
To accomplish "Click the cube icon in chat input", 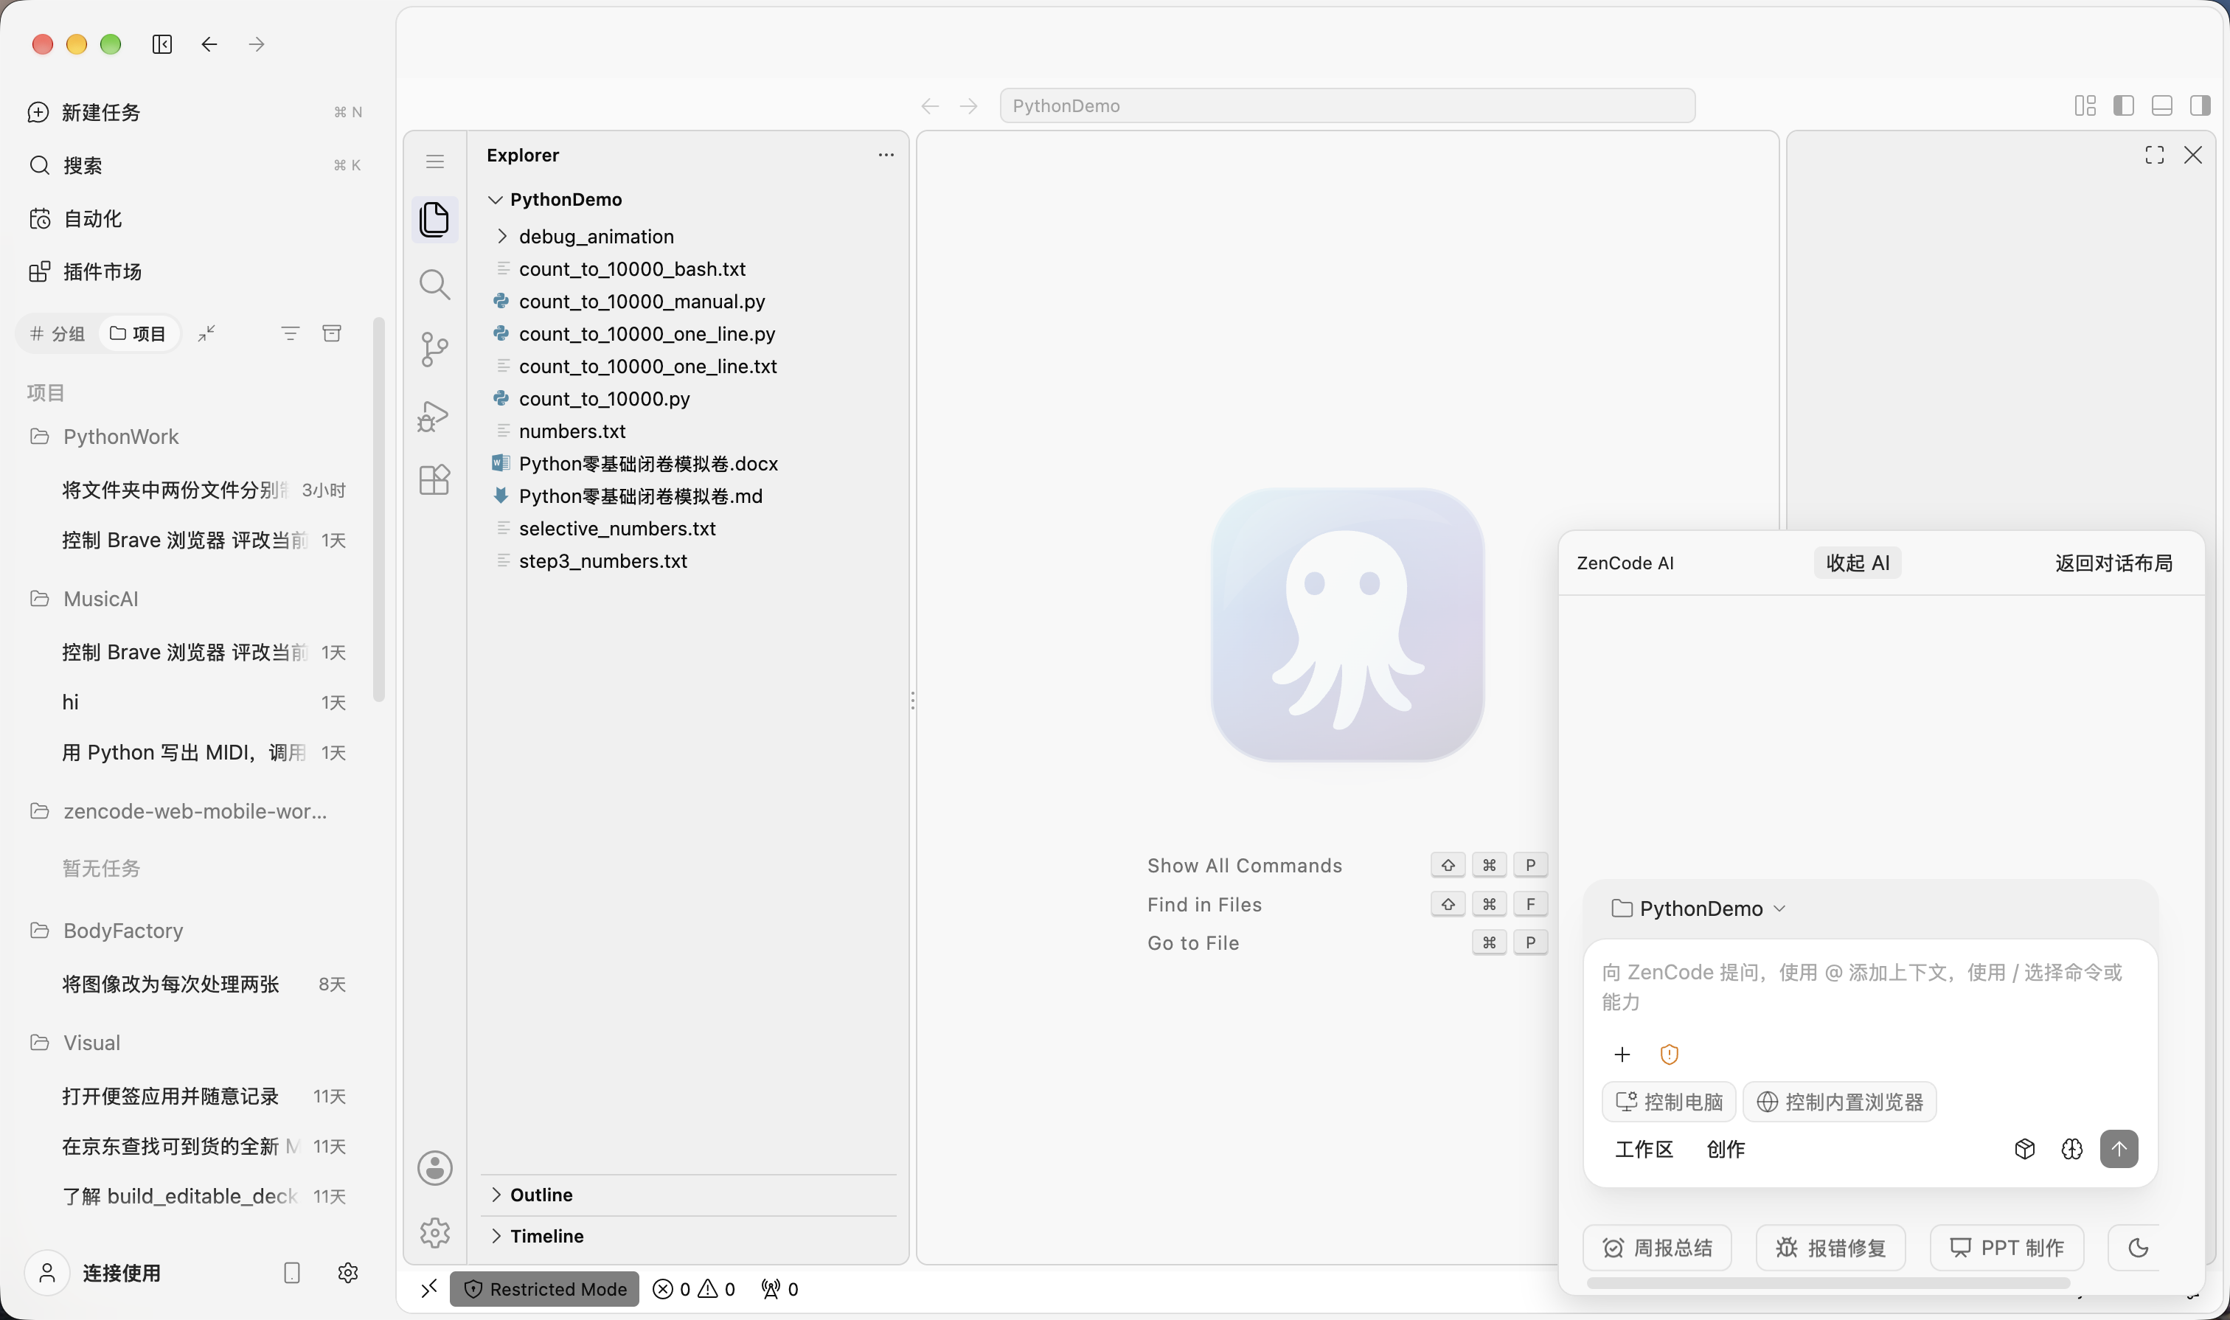I will 2024,1149.
